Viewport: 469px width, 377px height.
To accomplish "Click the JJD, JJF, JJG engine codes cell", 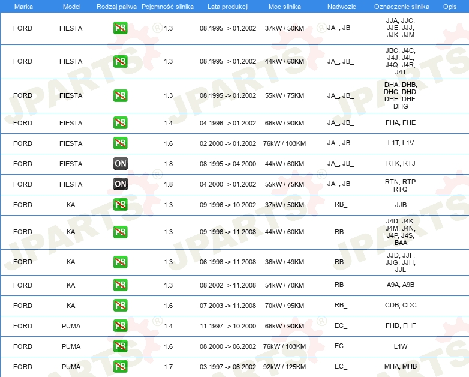I will (401, 262).
